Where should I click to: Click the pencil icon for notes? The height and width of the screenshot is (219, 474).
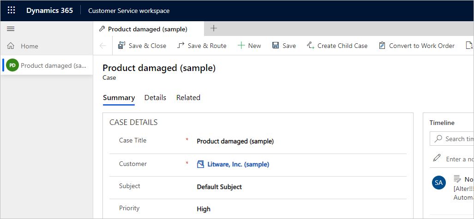point(437,158)
